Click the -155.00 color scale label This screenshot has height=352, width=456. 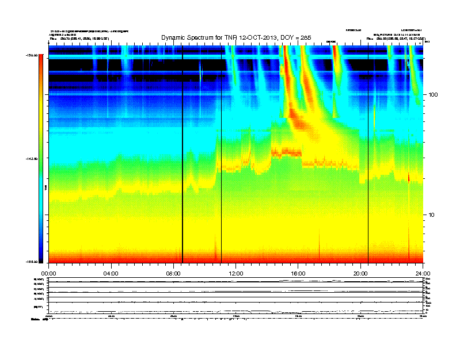(x=32, y=262)
